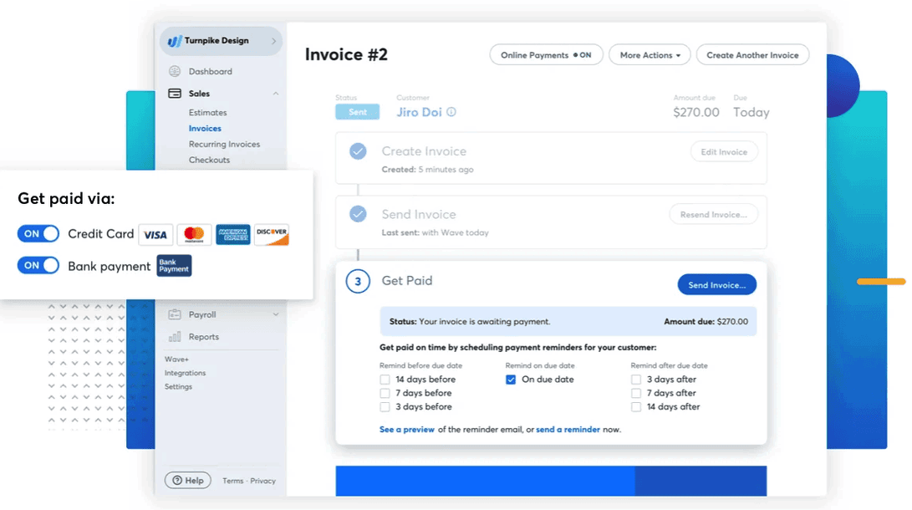Open the Dashboard from the sidebar

click(x=176, y=71)
